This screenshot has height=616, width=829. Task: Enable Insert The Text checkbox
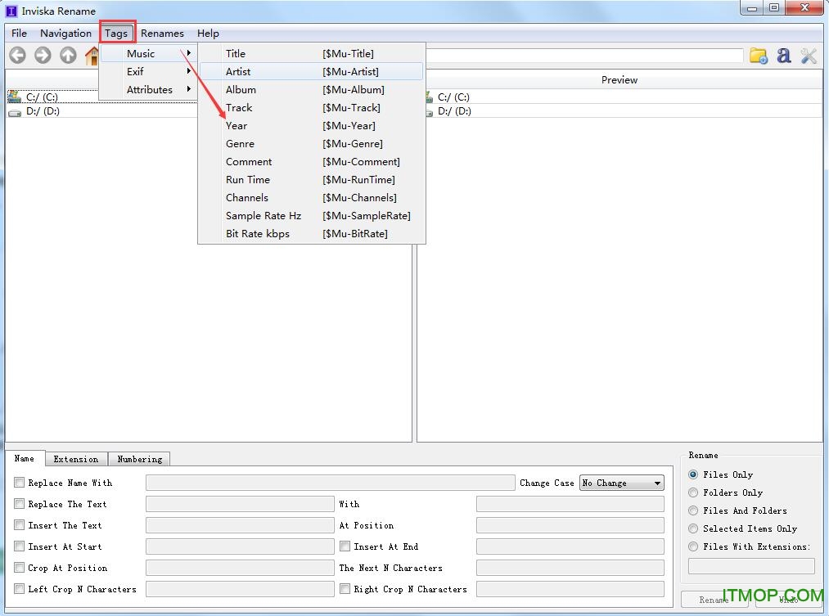[x=20, y=524]
